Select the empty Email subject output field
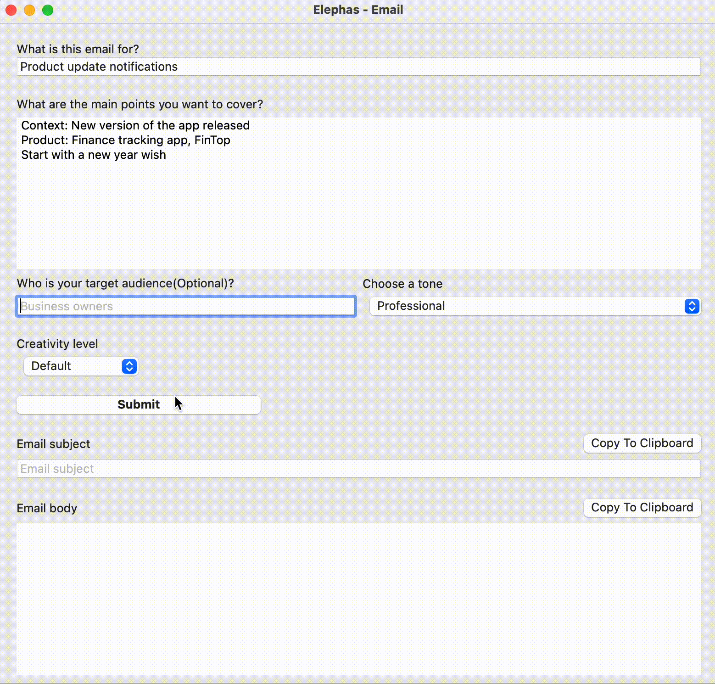715x684 pixels. click(358, 469)
